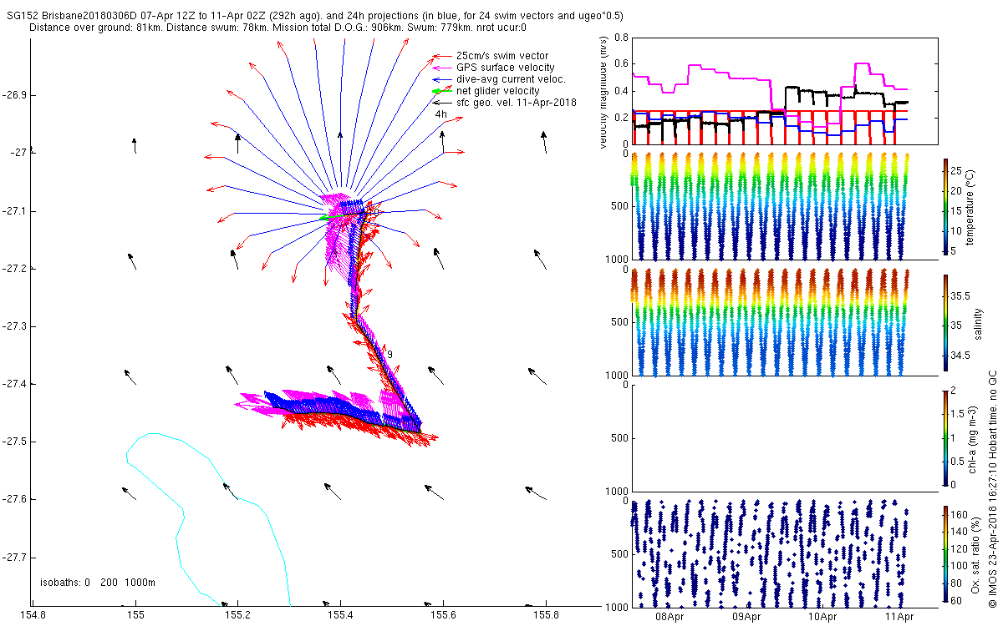Click the 0.6 tick on the velocity plot

(x=619, y=64)
